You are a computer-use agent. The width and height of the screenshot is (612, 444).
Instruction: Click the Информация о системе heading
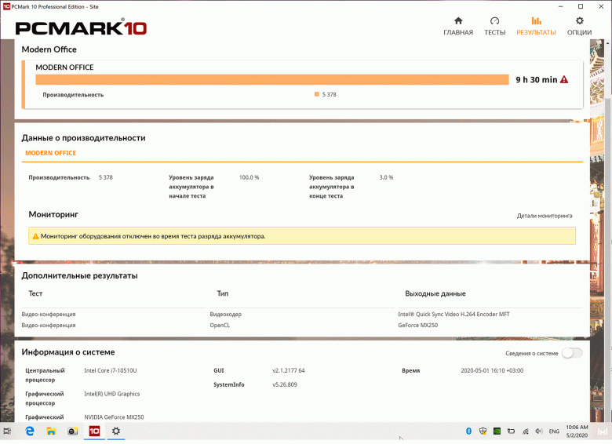[x=68, y=352]
